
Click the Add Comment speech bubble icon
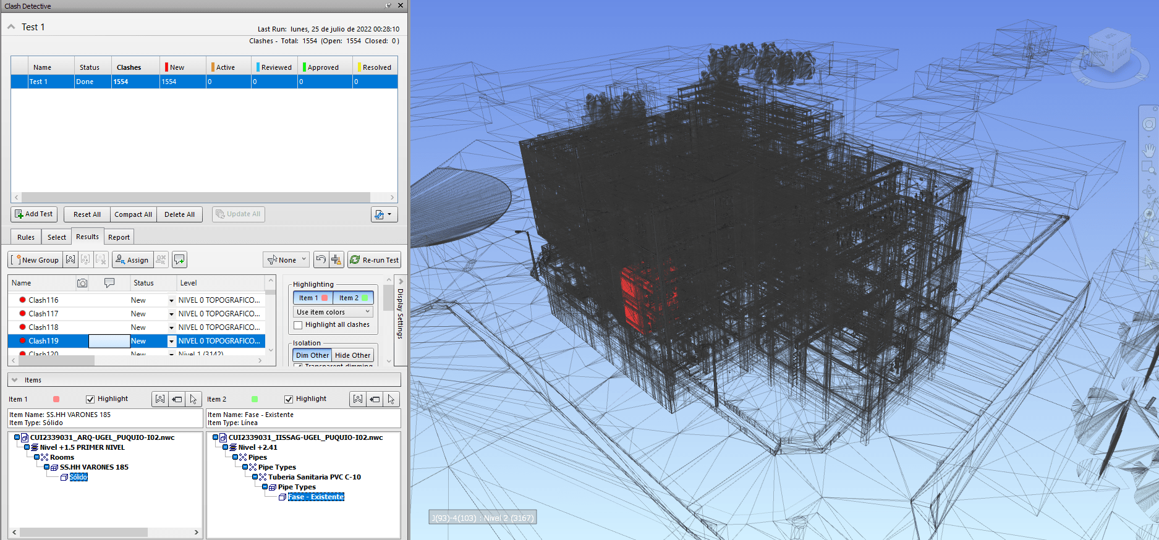[x=179, y=260]
